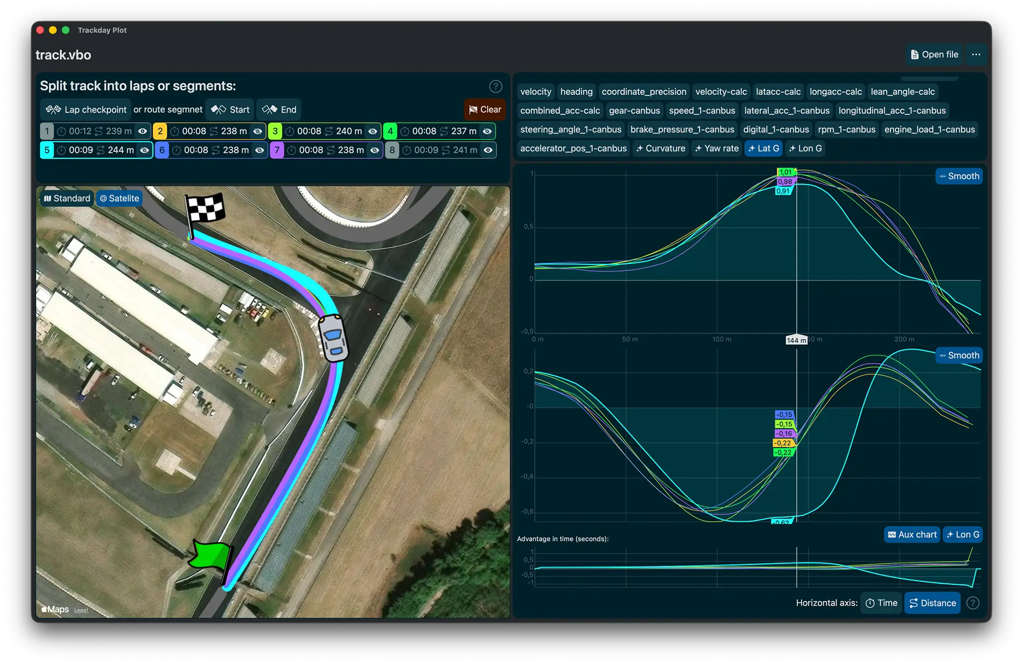Toggle visibility of lap 2

point(258,131)
